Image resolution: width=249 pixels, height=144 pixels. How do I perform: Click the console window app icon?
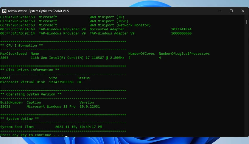(4, 11)
